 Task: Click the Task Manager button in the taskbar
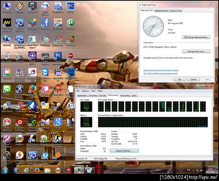coord(79,170)
